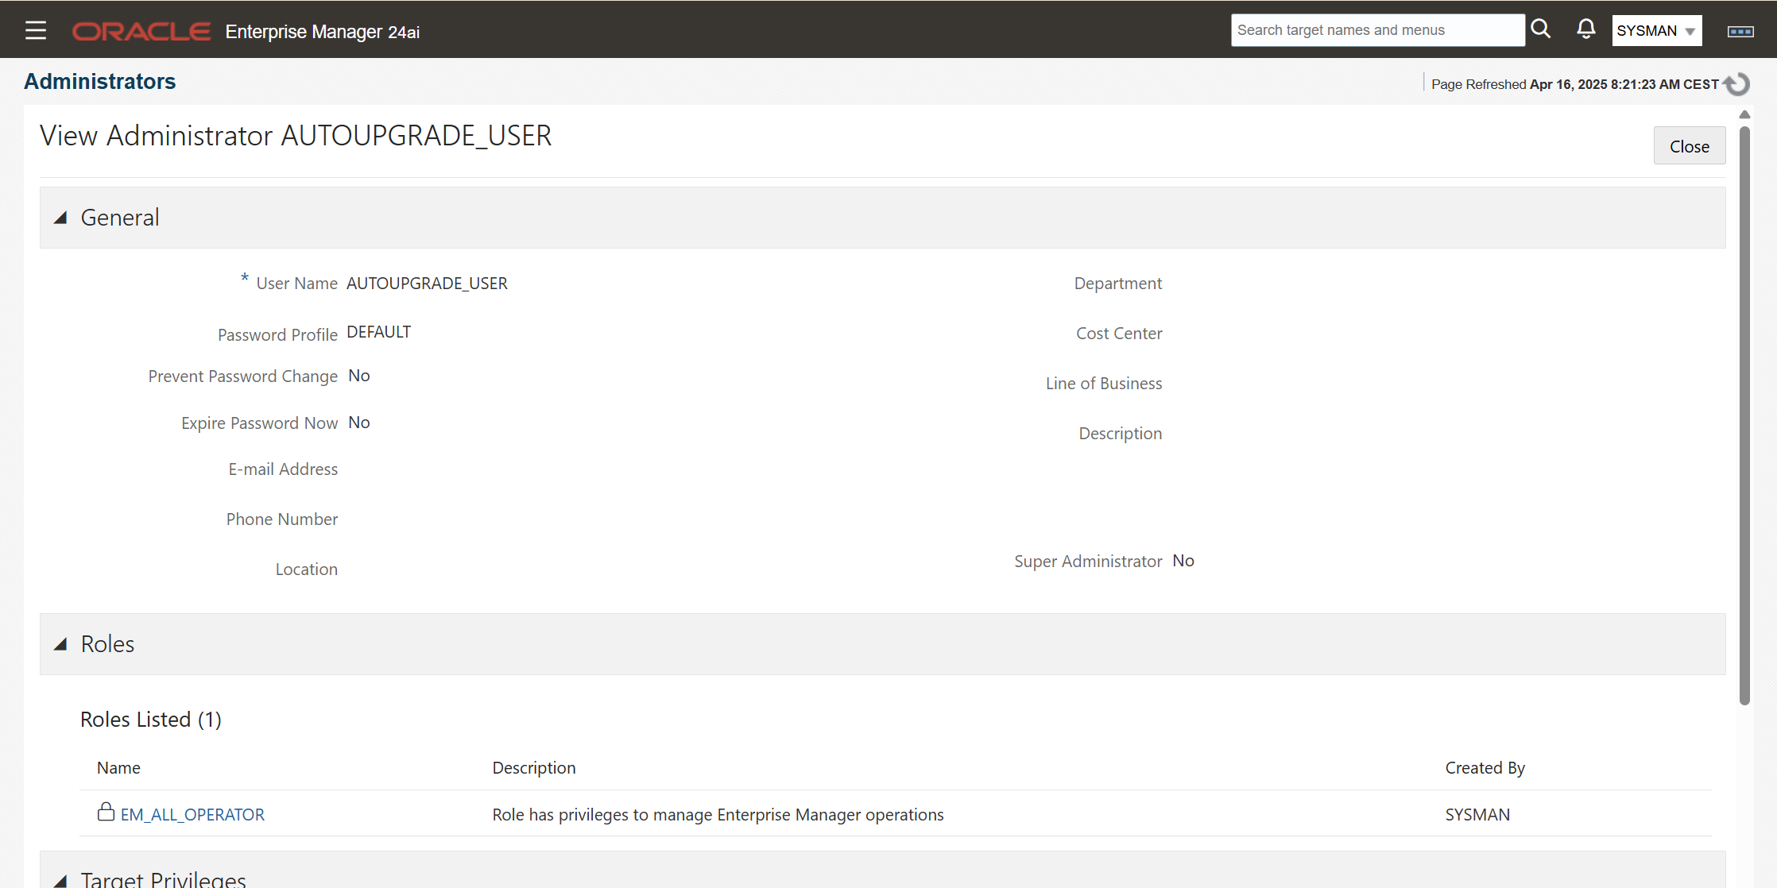Toggle the Super Administrator setting
Viewport: 1777px width, 888px height.
coord(1183,560)
